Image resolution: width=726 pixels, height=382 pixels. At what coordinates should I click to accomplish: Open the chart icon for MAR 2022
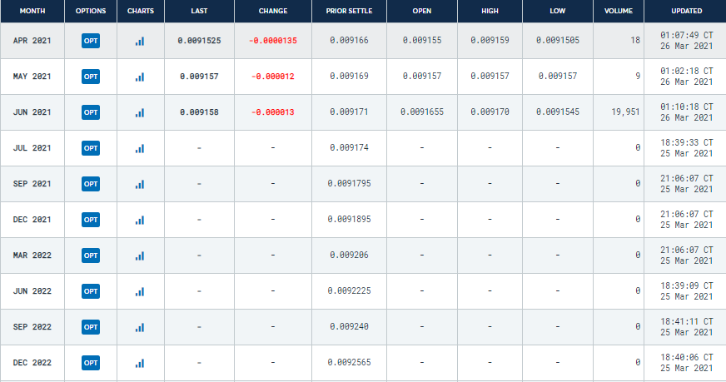(x=140, y=255)
